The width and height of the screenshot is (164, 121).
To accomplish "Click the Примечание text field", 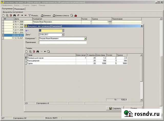I will [x=63, y=42].
